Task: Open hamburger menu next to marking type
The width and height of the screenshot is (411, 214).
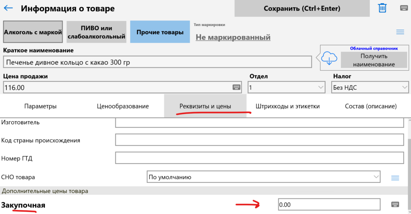Action: point(400,32)
